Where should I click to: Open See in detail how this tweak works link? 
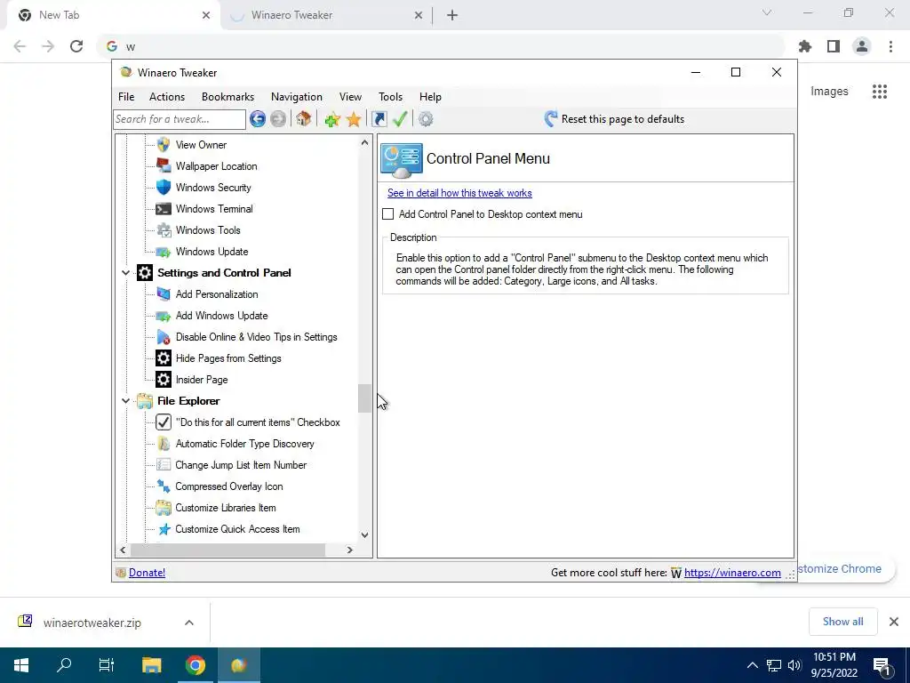459,193
